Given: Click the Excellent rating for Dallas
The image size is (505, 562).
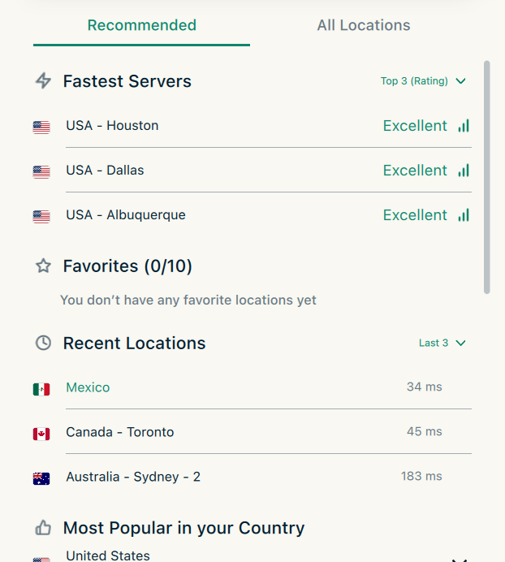Looking at the screenshot, I should [415, 171].
